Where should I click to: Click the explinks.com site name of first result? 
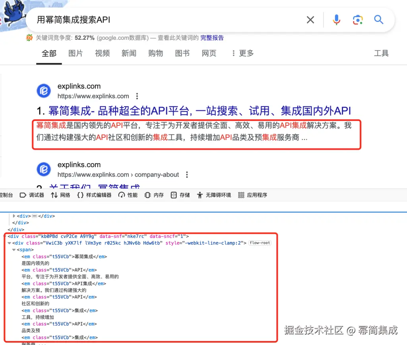(x=79, y=86)
